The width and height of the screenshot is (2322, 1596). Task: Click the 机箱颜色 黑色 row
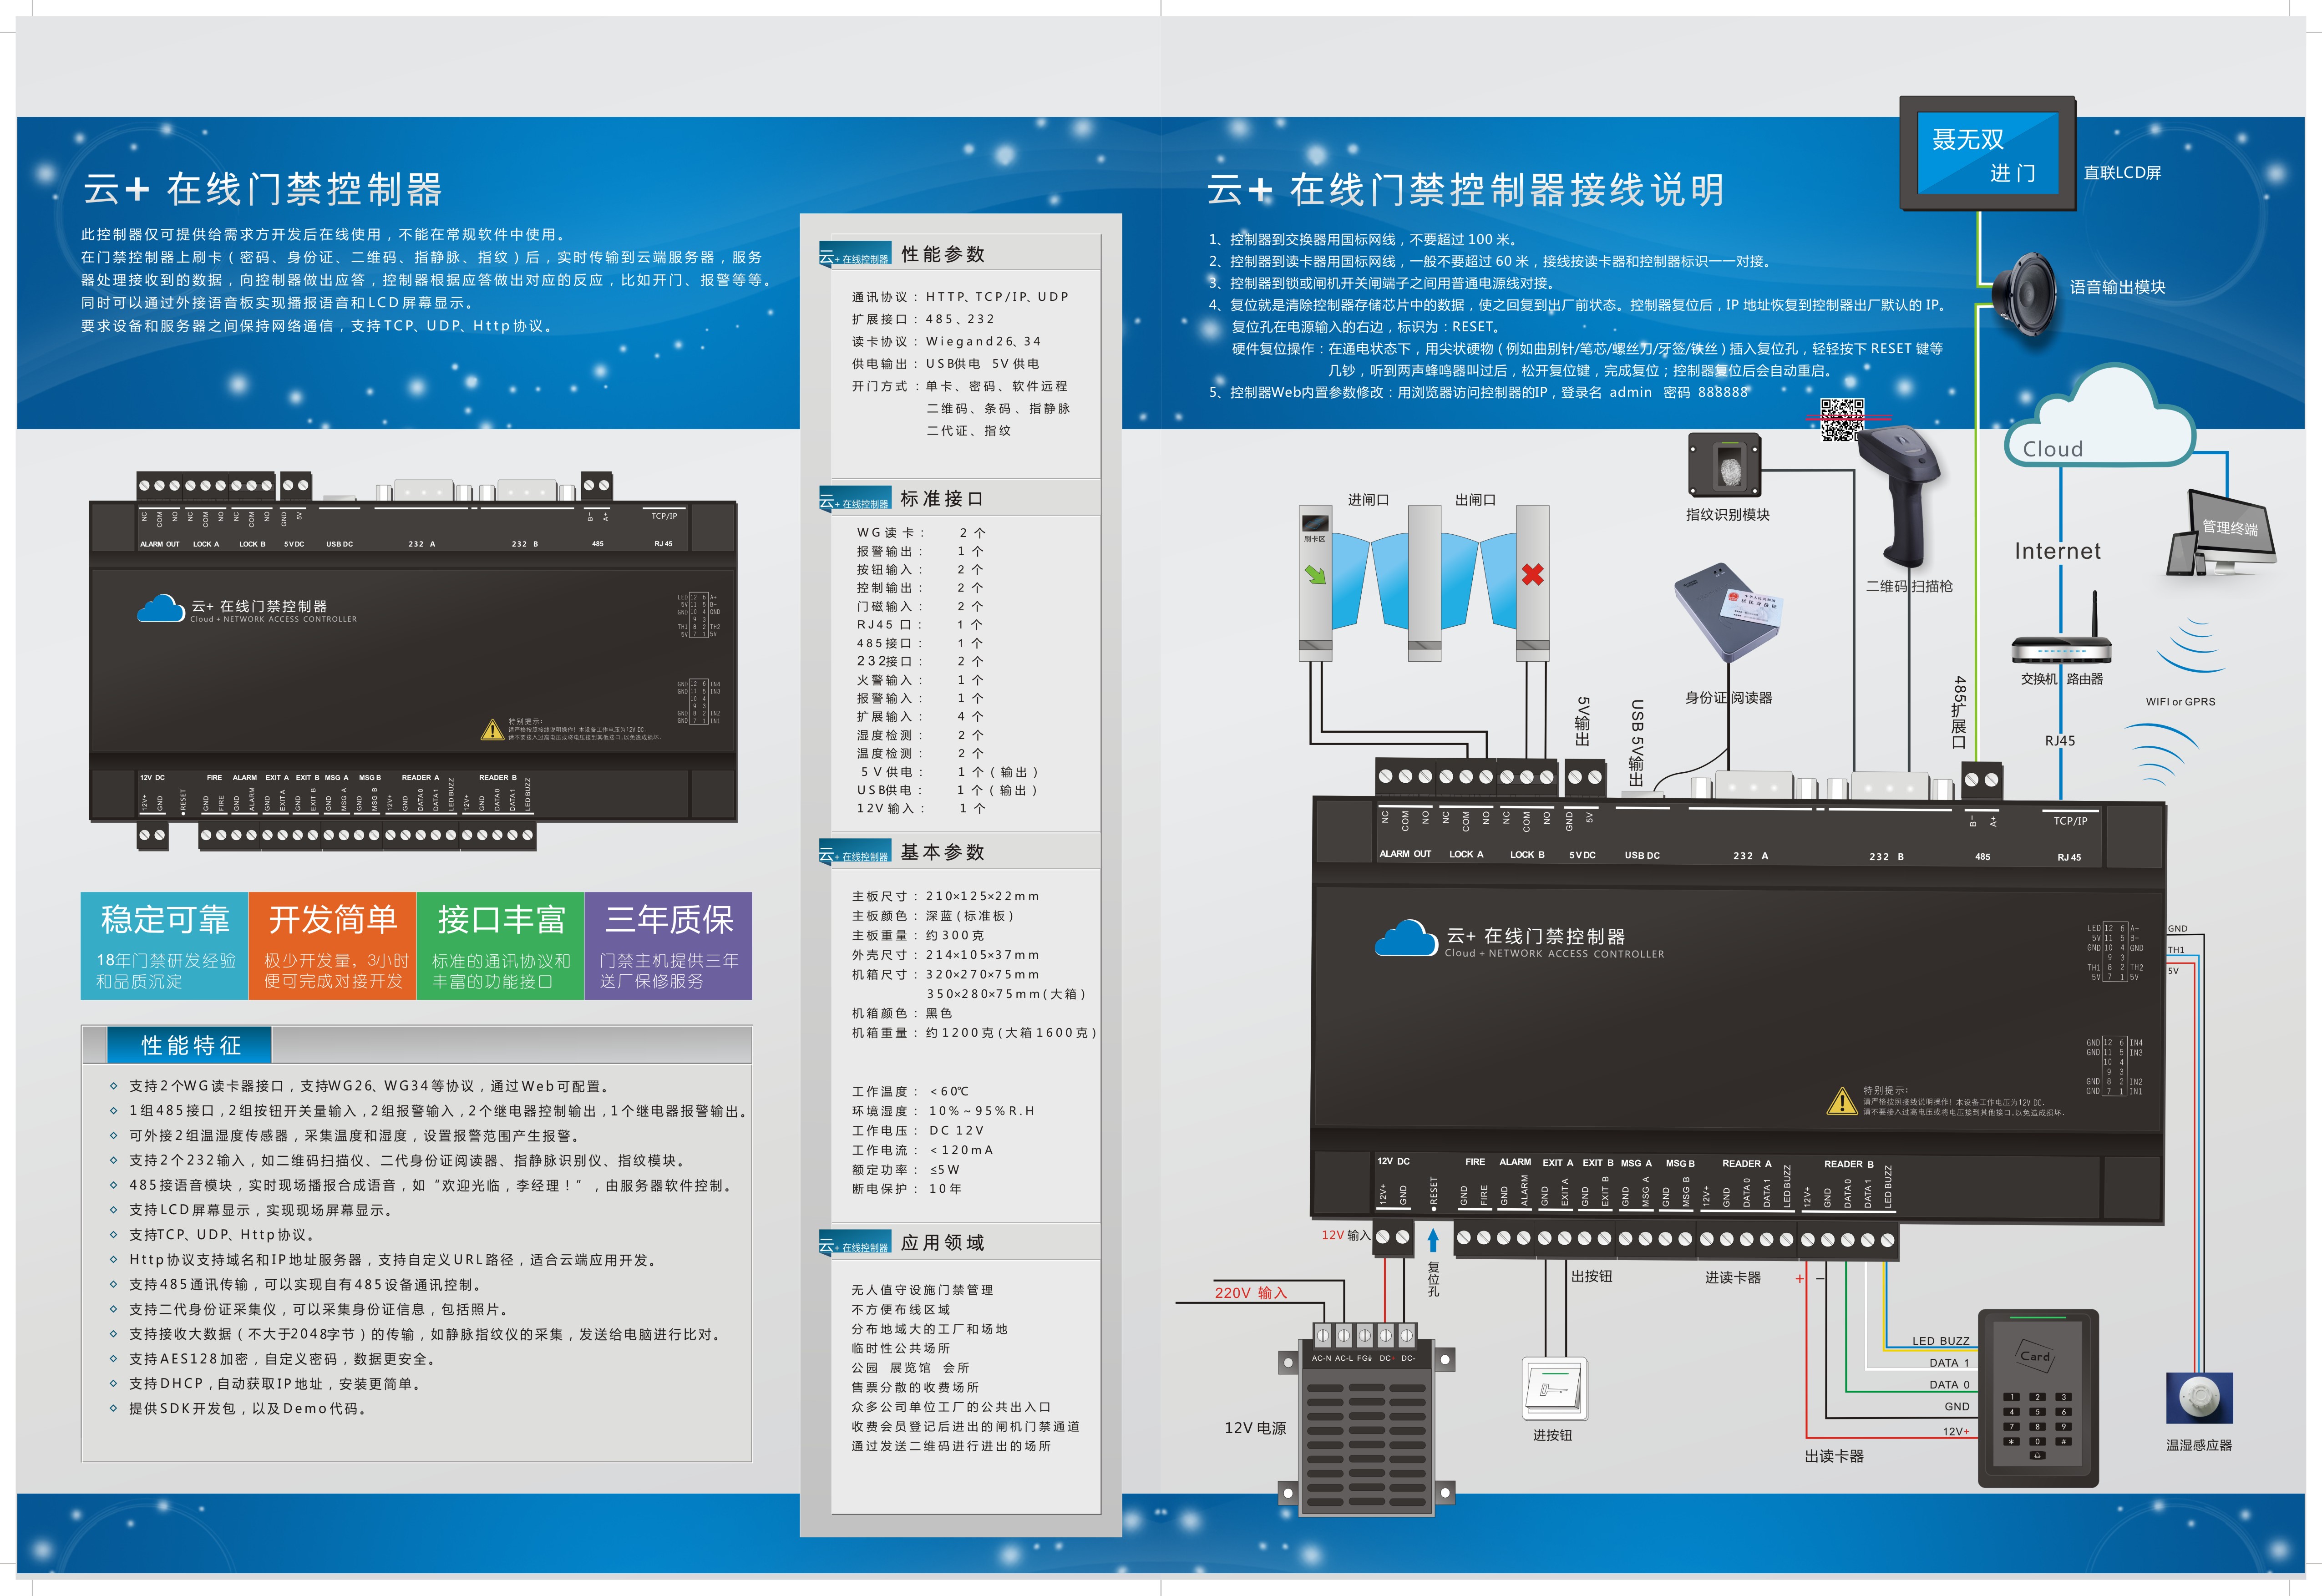pos(902,1013)
